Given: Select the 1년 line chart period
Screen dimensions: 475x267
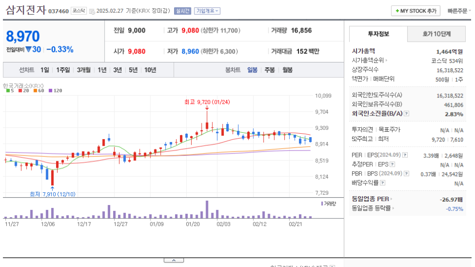Looking at the screenshot, I should click(102, 70).
